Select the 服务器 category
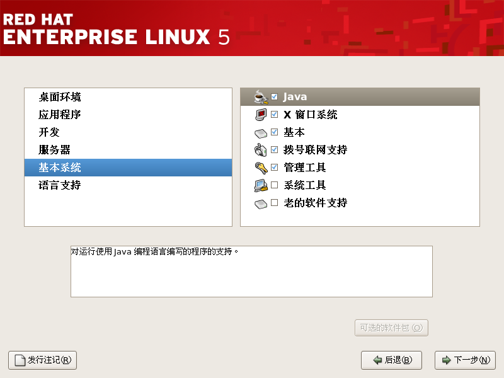The height and width of the screenshot is (378, 504). [54, 150]
